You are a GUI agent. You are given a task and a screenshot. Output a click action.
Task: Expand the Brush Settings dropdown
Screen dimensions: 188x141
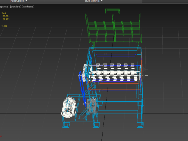coord(93,1)
